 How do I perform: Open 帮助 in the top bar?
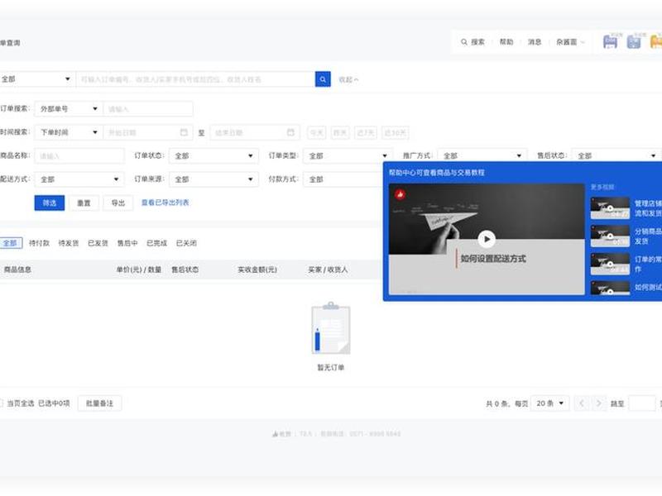coord(506,42)
